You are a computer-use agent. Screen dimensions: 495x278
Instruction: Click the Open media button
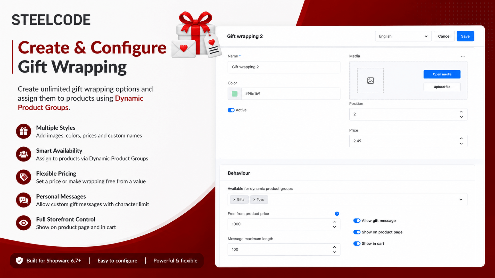[442, 74]
